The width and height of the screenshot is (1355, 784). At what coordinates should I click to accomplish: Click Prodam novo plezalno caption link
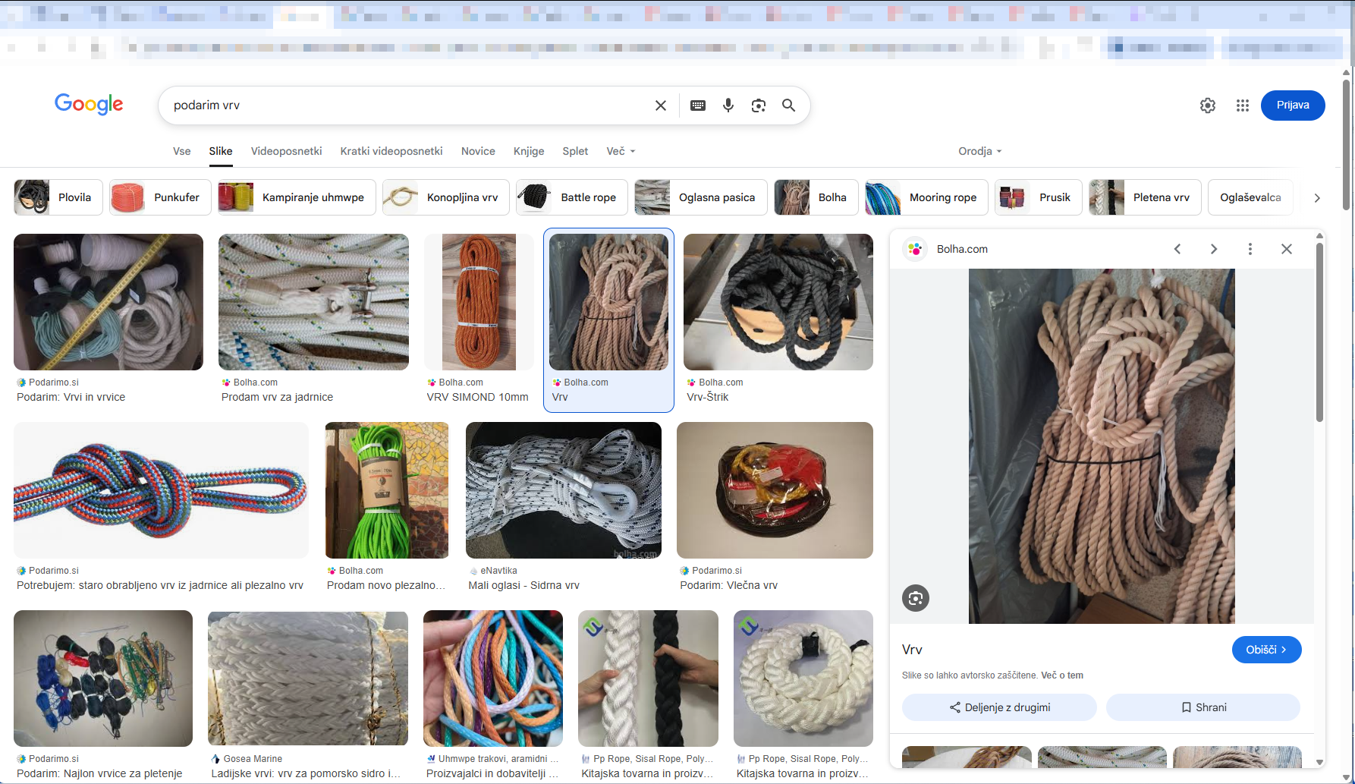pyautogui.click(x=386, y=585)
